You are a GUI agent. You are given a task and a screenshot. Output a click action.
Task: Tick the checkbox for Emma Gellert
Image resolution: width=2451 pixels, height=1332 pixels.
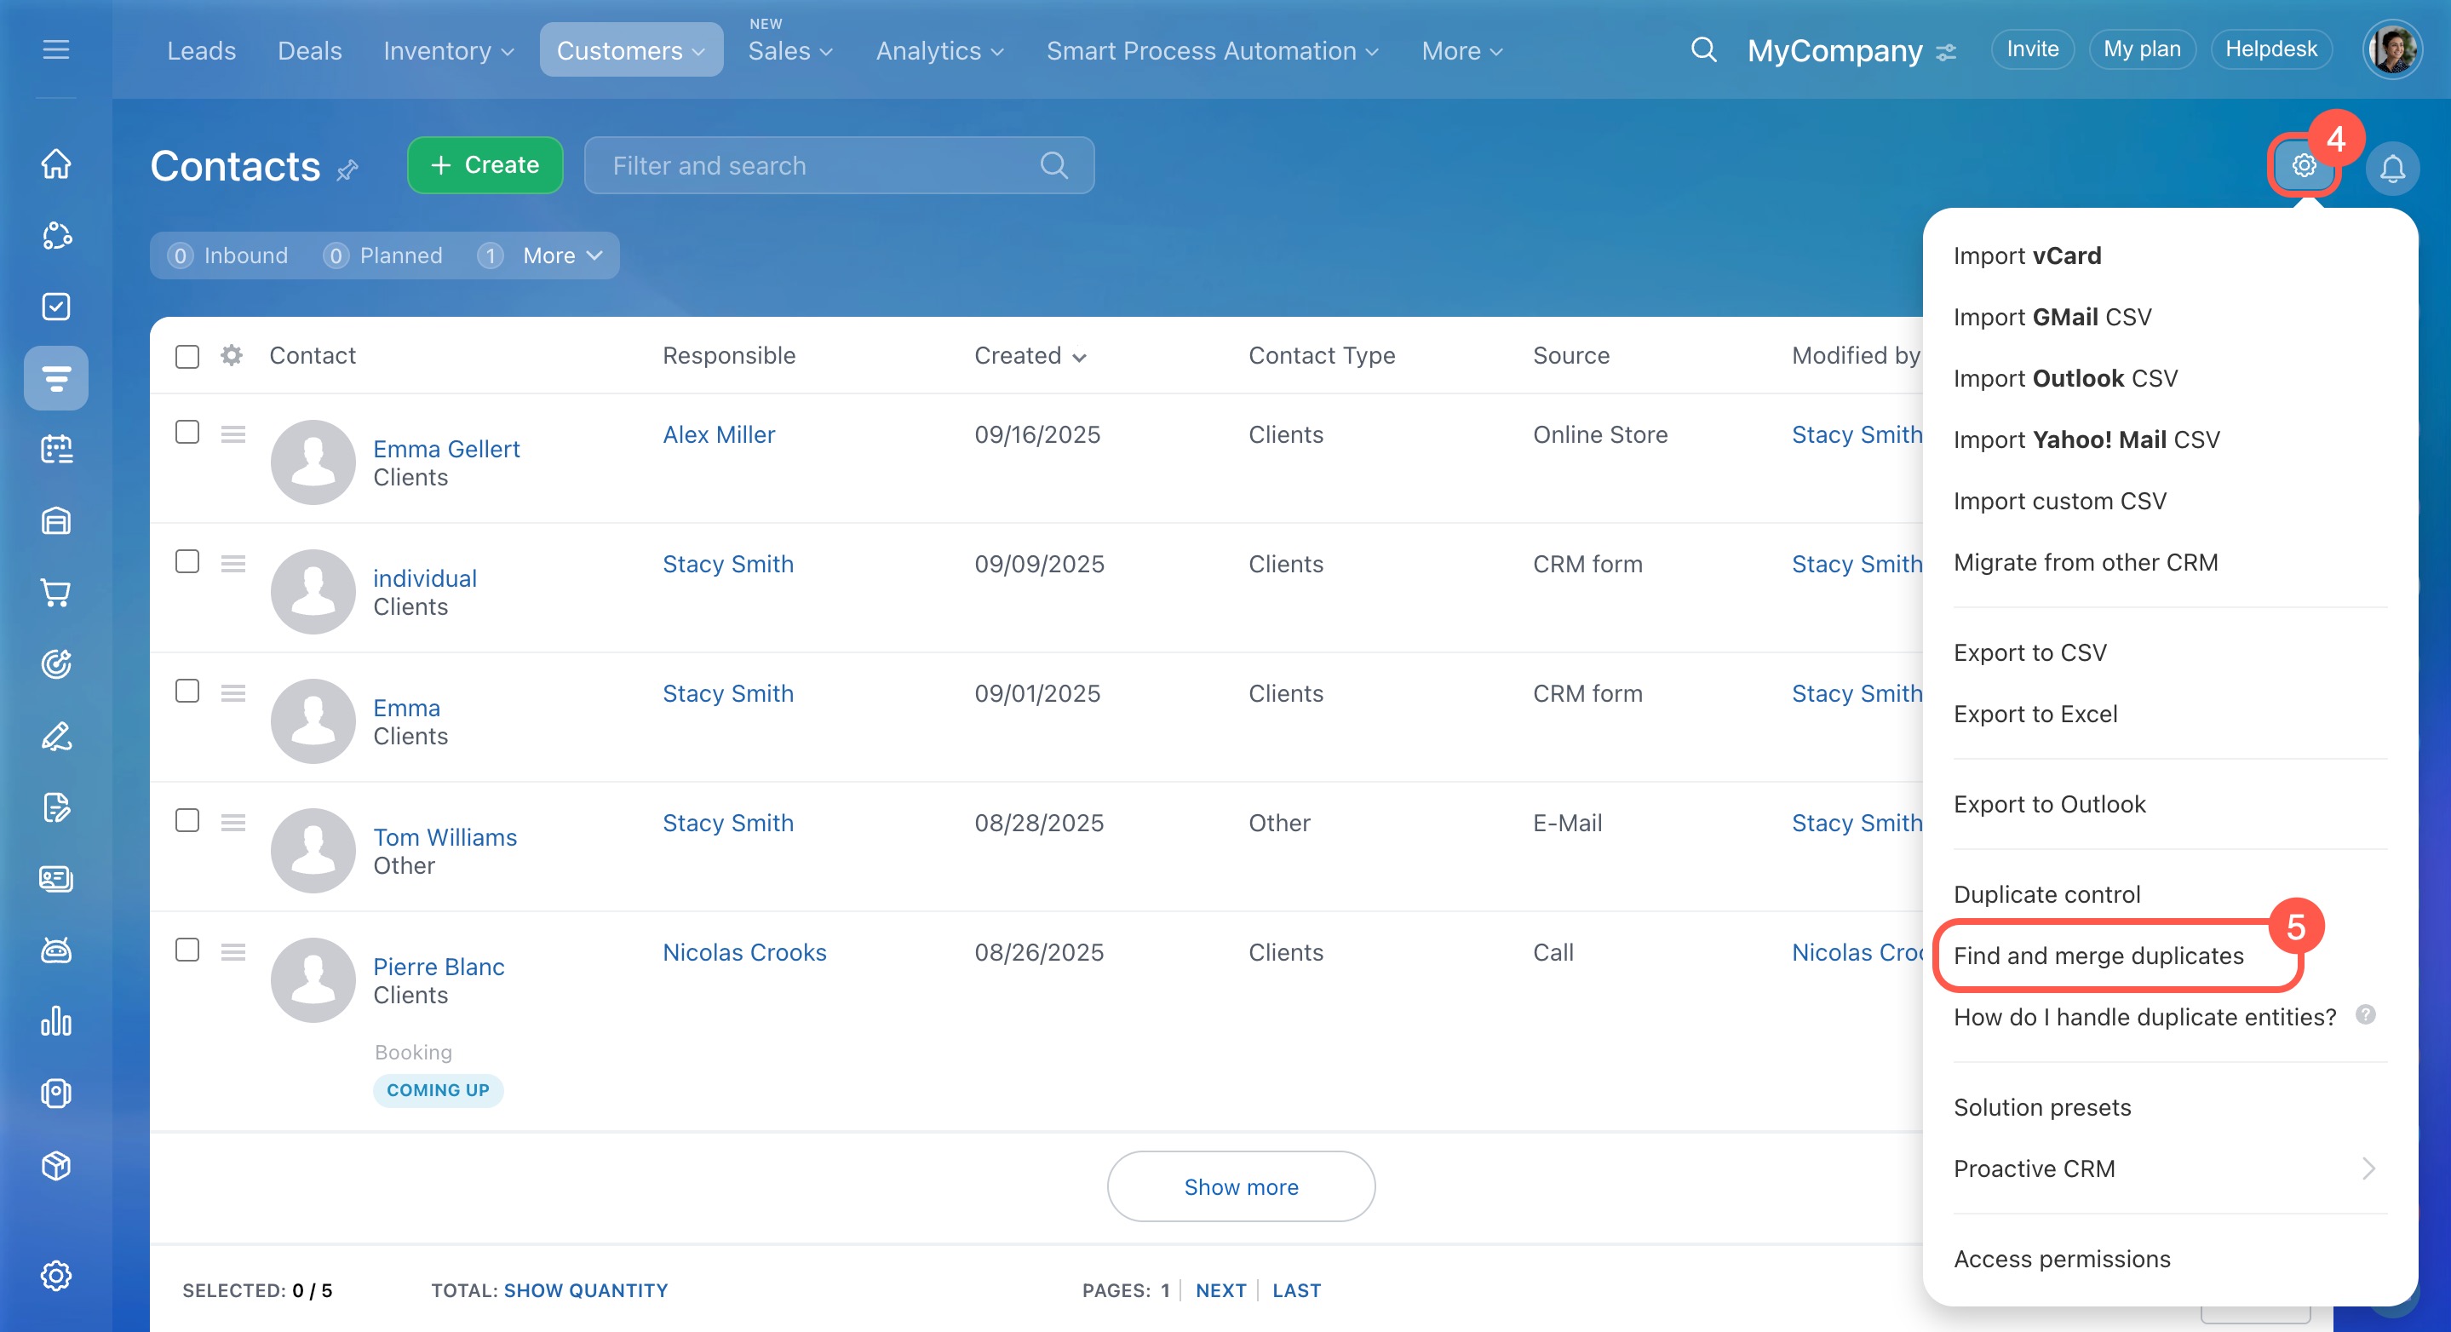click(187, 433)
